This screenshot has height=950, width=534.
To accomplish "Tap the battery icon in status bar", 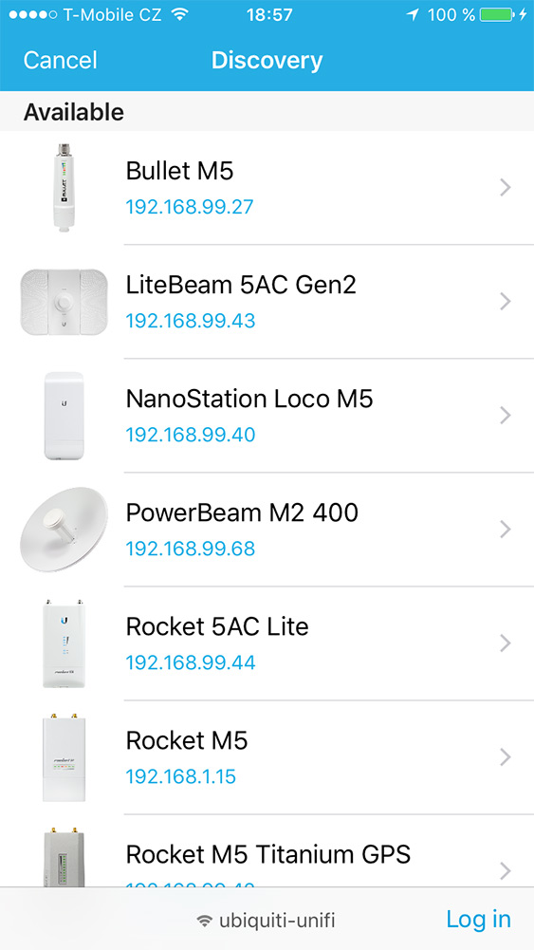I will [496, 14].
